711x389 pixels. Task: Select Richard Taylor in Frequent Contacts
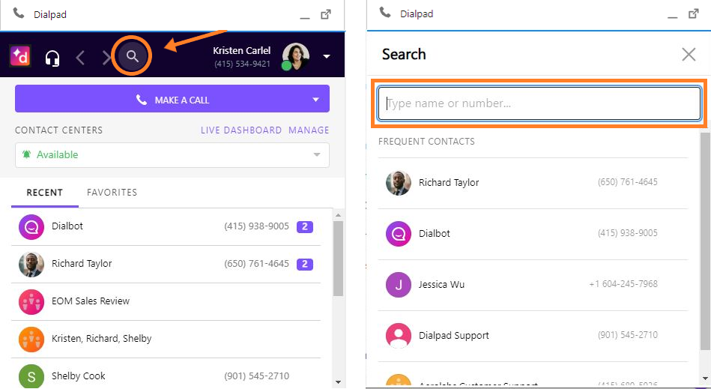click(x=533, y=183)
